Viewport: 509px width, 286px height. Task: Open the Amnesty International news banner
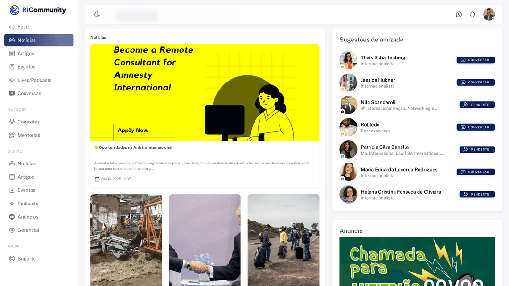205,92
